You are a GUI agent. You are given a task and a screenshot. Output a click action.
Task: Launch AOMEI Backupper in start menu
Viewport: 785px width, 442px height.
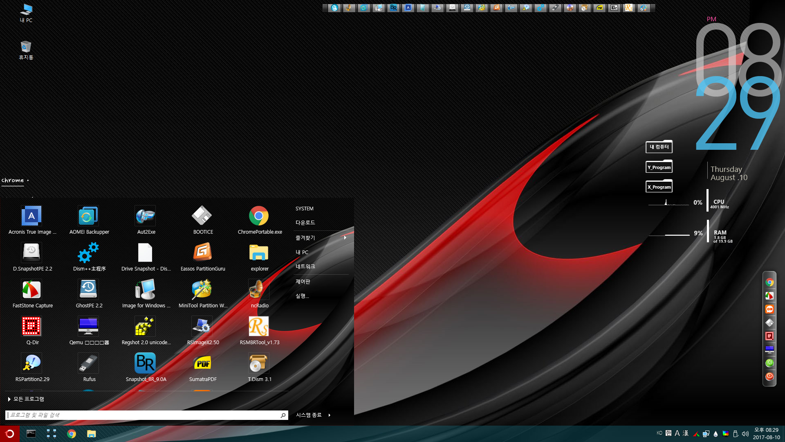click(x=89, y=220)
